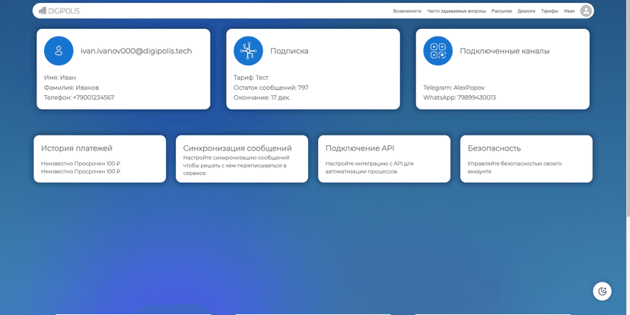Open the Синхронизация сообщений card

242,159
